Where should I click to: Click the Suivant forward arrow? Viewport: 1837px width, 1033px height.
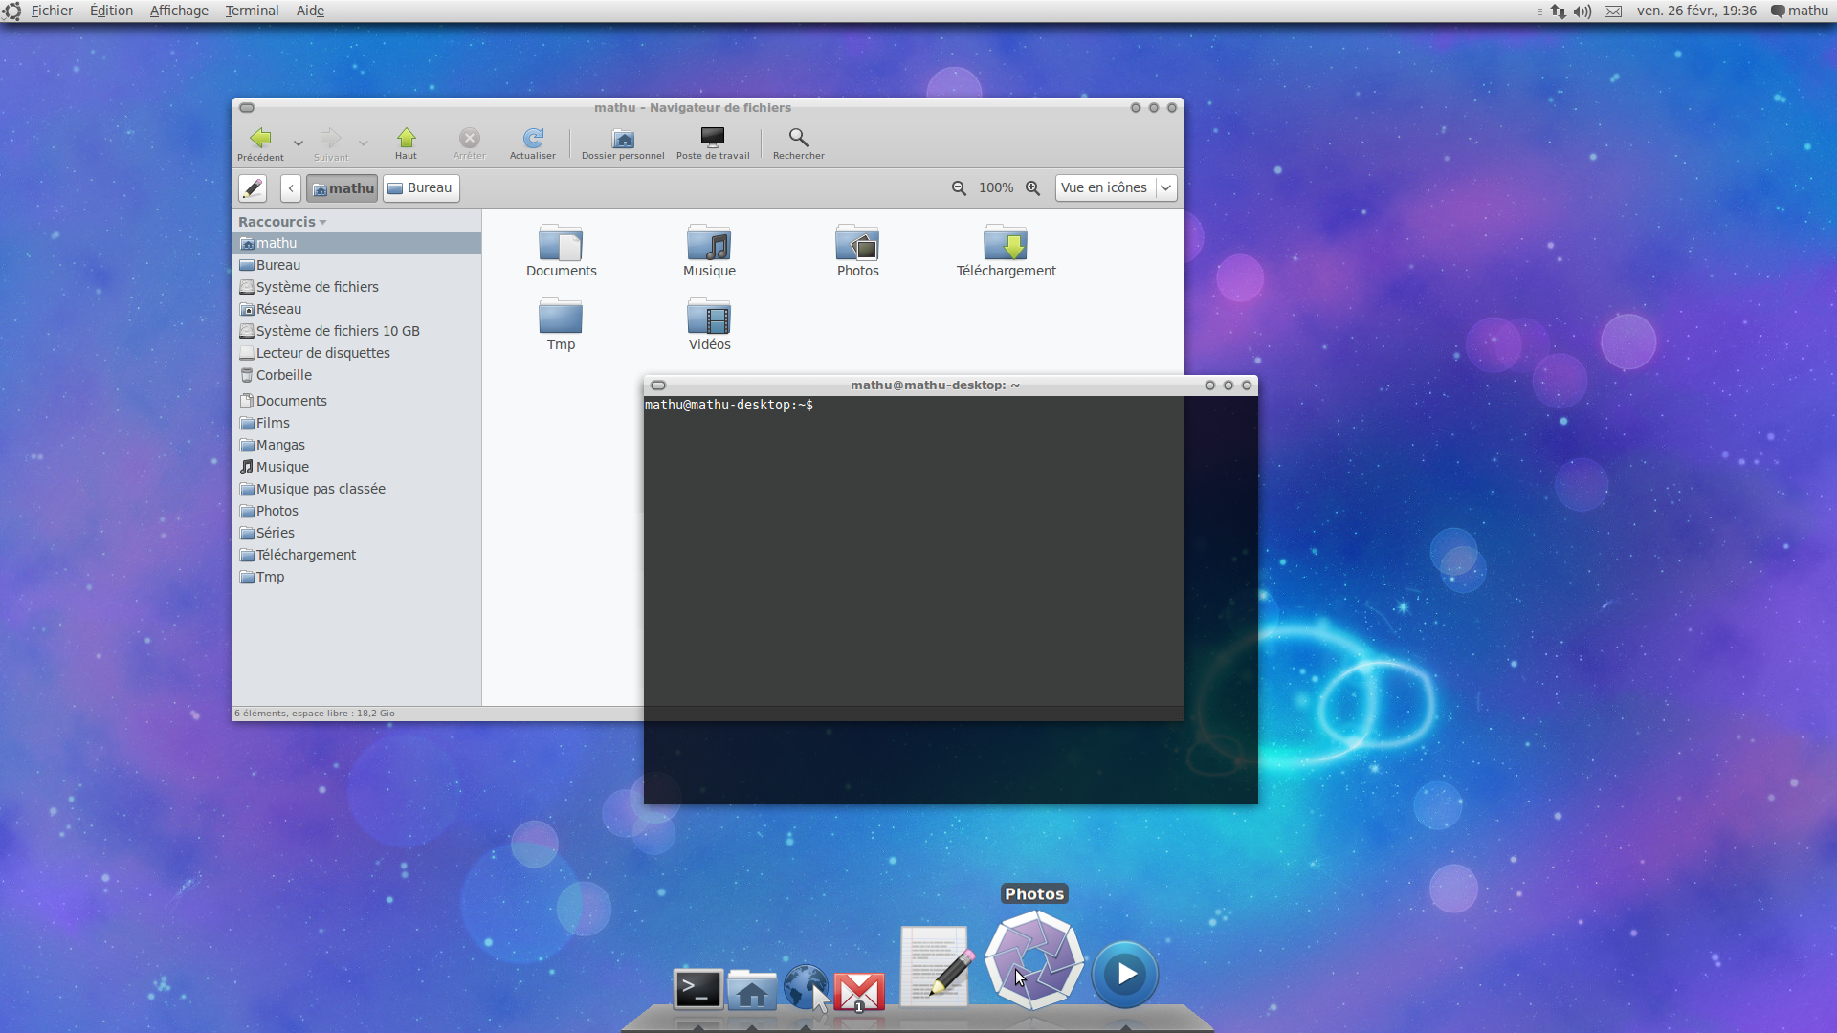[x=331, y=143]
